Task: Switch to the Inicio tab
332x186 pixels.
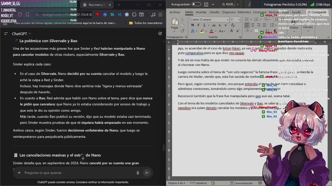Action: point(189,12)
